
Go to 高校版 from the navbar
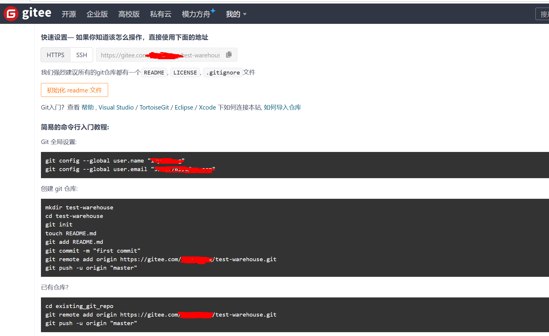pos(129,14)
